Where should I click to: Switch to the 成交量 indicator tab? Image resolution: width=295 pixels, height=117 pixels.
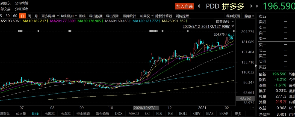[21, 114]
